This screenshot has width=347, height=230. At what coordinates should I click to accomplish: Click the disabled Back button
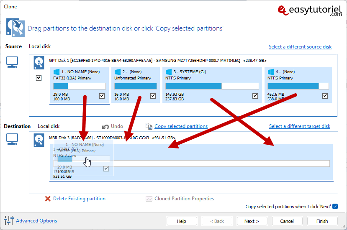point(217,221)
